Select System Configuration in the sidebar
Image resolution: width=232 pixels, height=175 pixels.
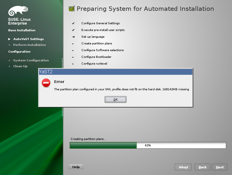[x=31, y=60]
